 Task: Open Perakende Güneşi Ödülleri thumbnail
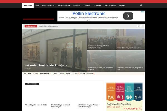(101, 39)
